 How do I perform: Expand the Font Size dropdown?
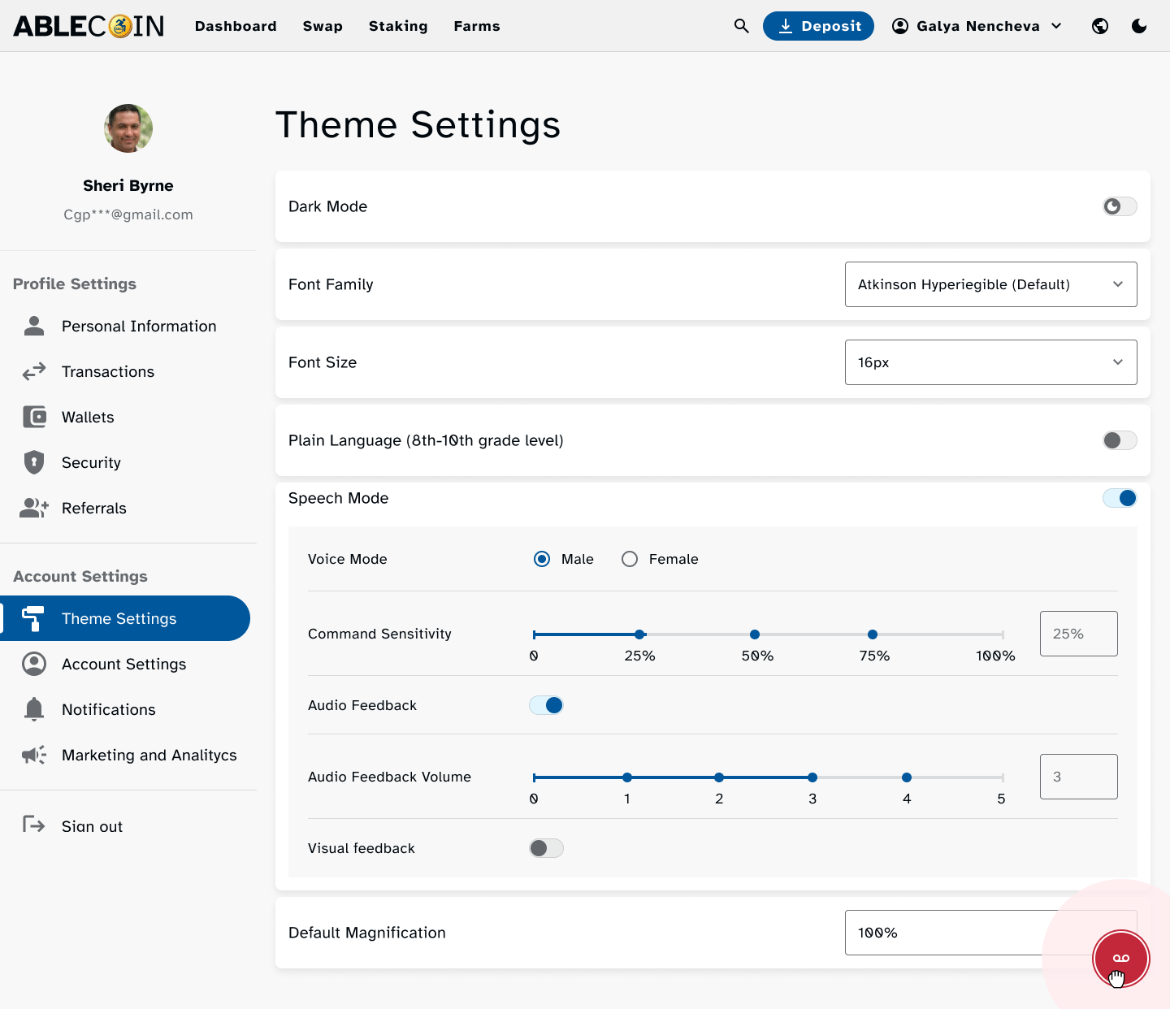point(990,362)
